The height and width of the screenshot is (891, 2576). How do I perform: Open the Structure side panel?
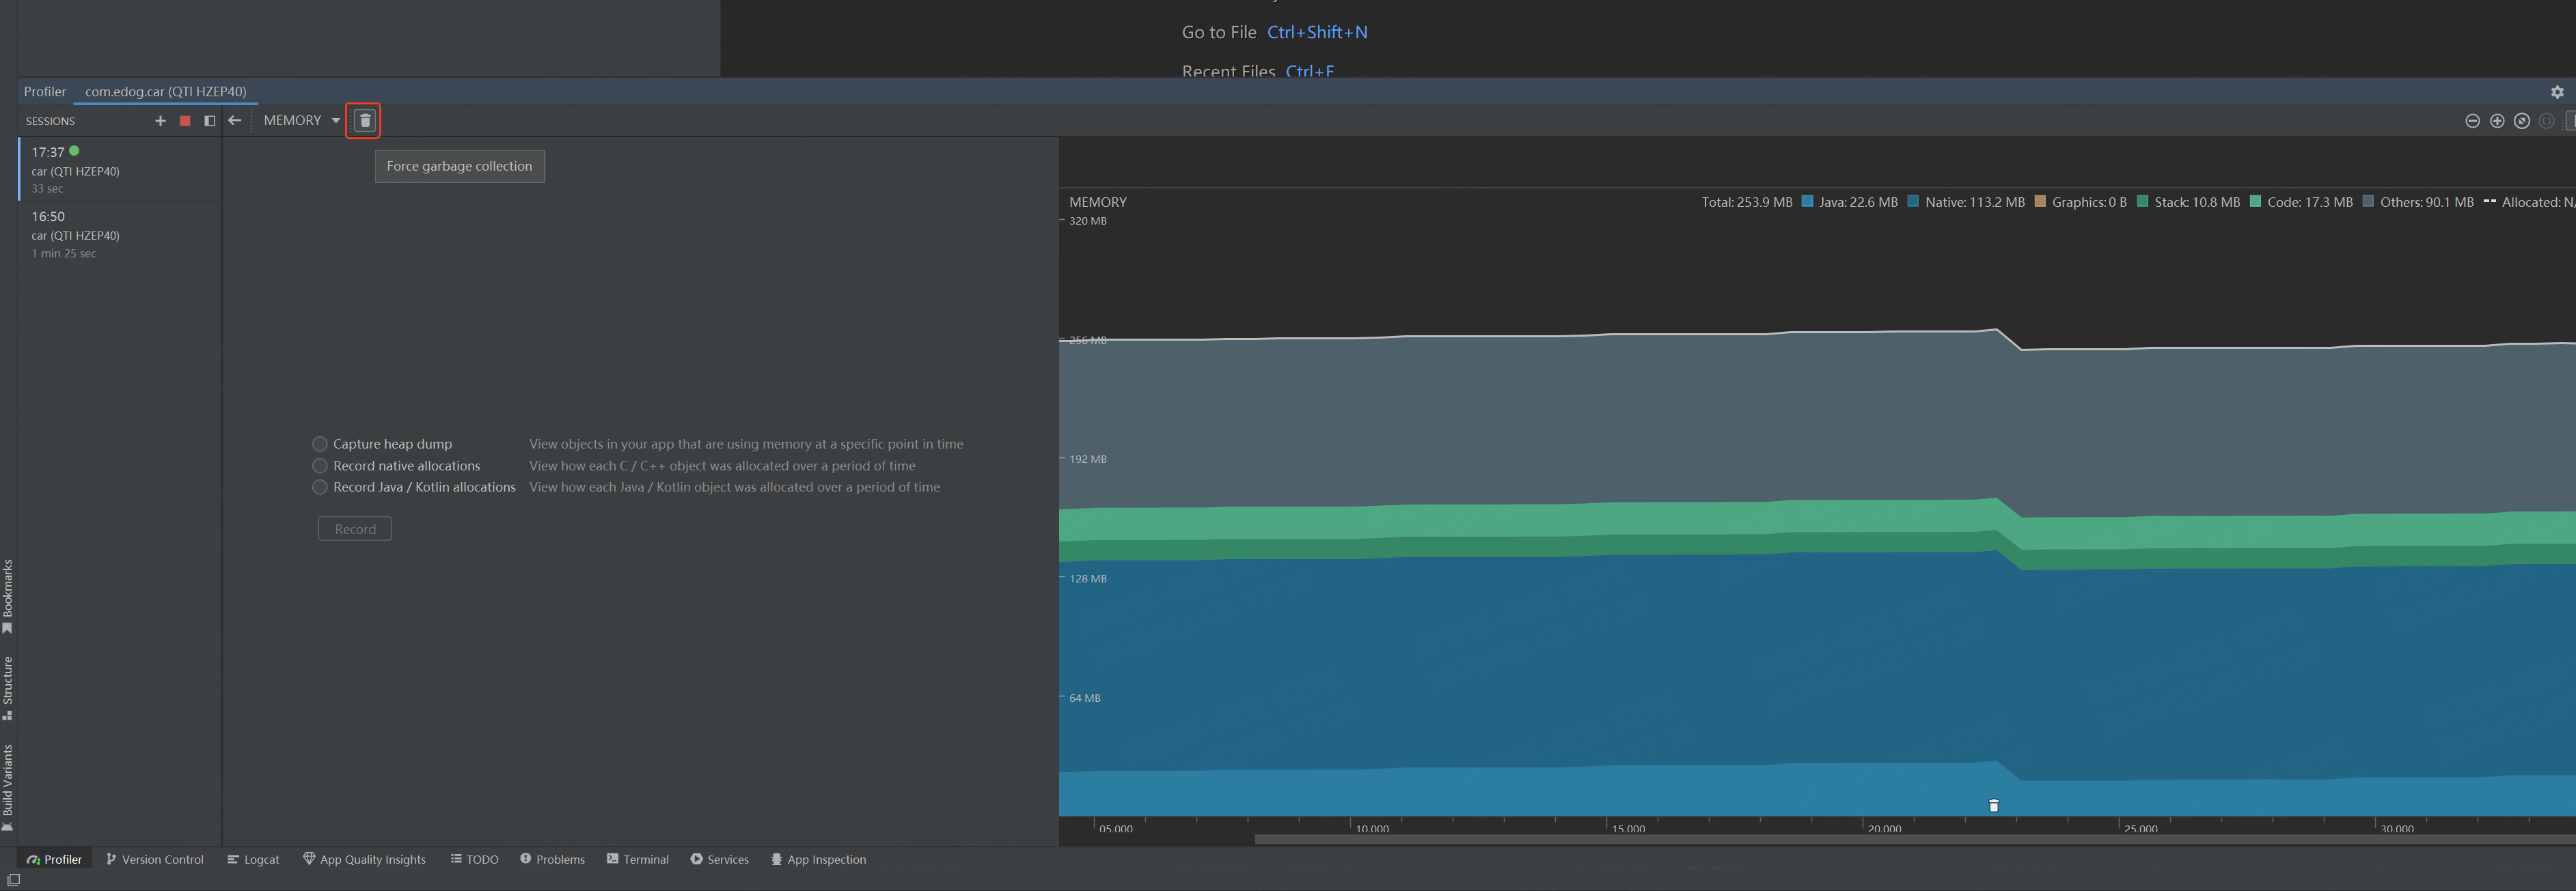[x=8, y=688]
